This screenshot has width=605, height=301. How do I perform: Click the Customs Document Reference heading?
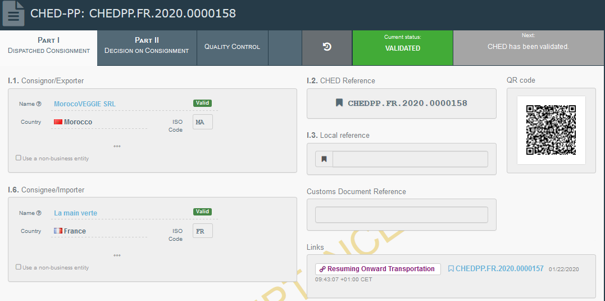coord(356,192)
